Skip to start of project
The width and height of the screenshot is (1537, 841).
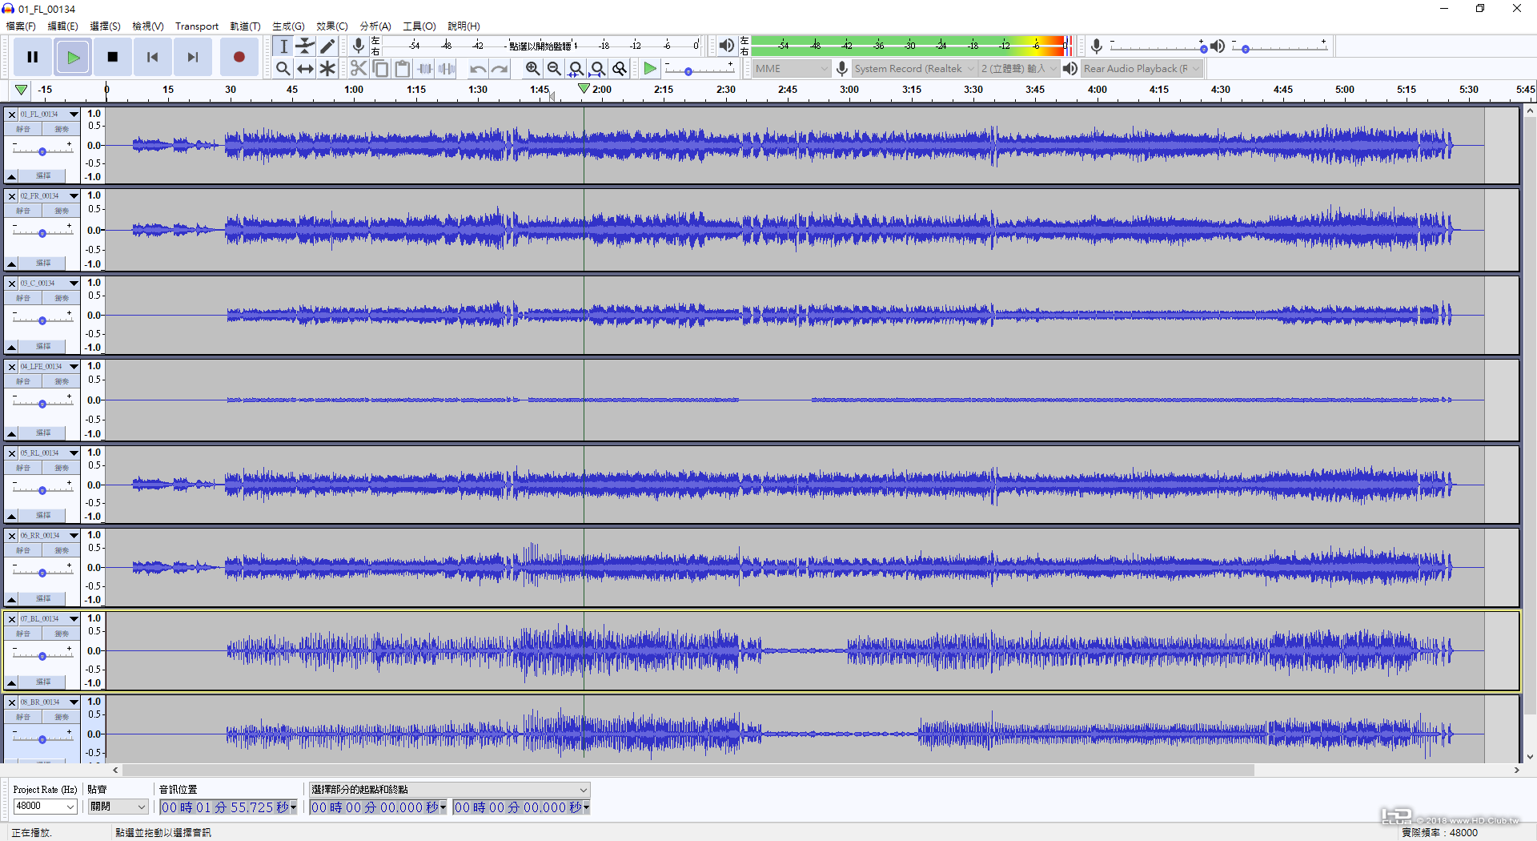click(153, 57)
